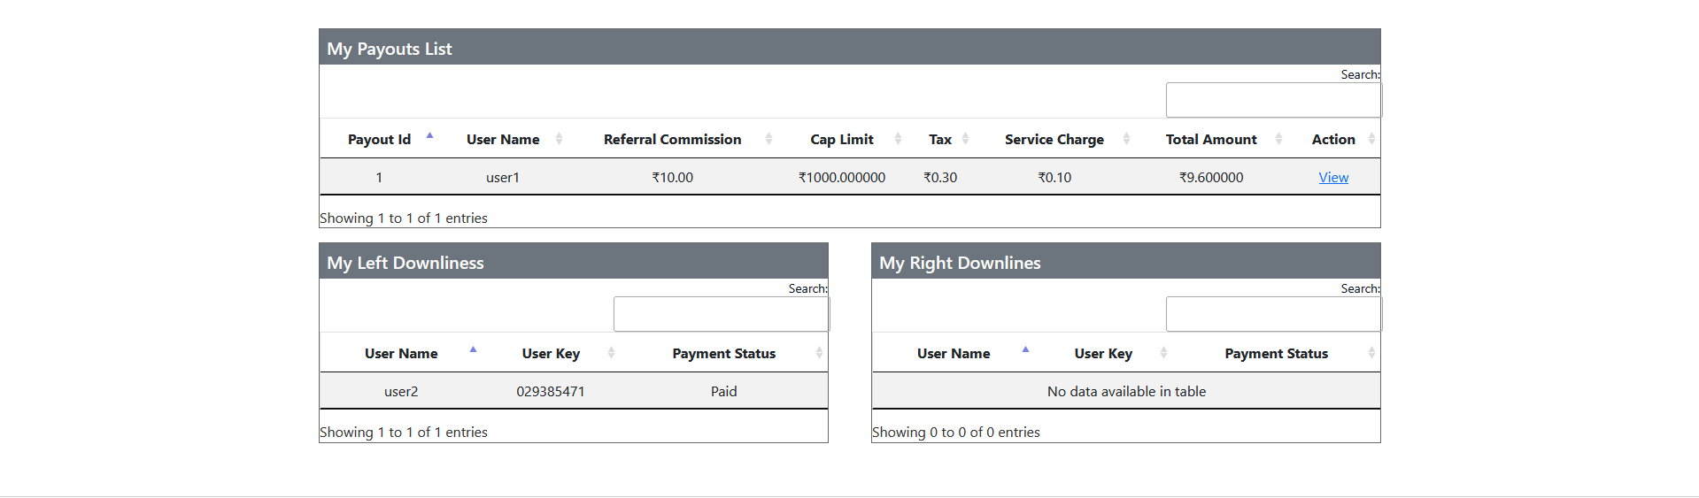Sort Right Downlines by User Name arrow
Screen dimensions: 1699x498
pos(1025,352)
